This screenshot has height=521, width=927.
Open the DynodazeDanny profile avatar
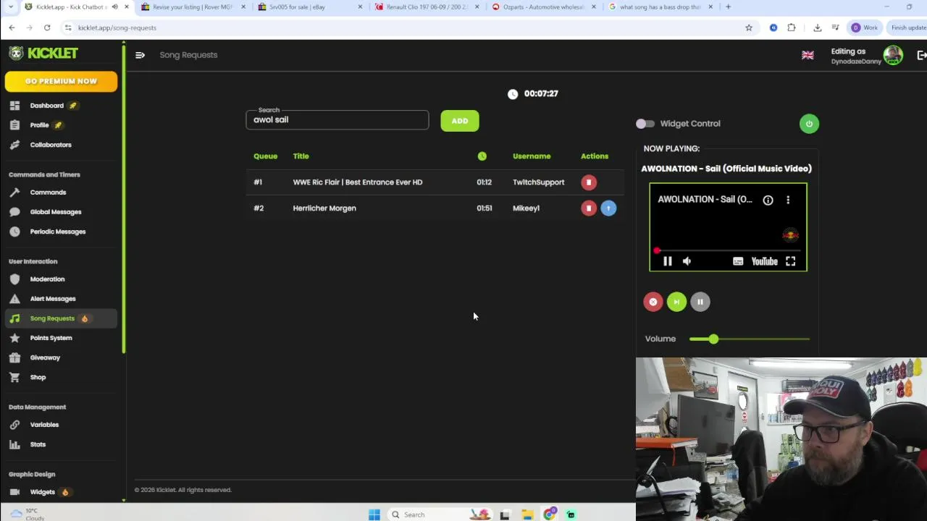[893, 55]
